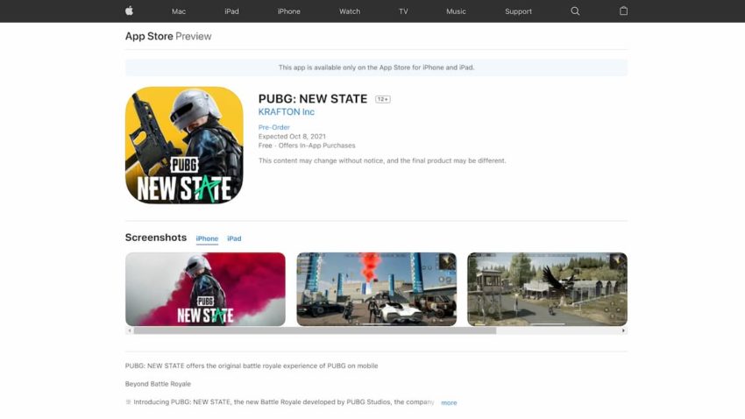Image resolution: width=745 pixels, height=419 pixels.
Task: Click the Pre-Order link
Action: [274, 127]
